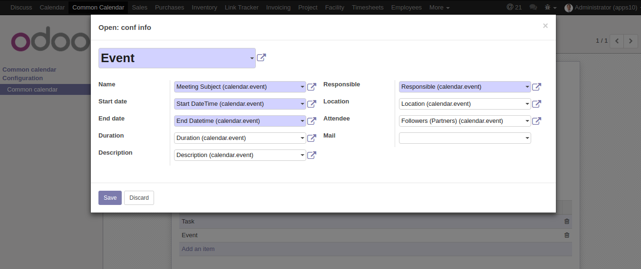The image size is (641, 269).
Task: Open external link for Followers (Partners) field
Action: (536, 121)
